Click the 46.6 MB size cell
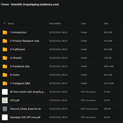 tap(108, 75)
